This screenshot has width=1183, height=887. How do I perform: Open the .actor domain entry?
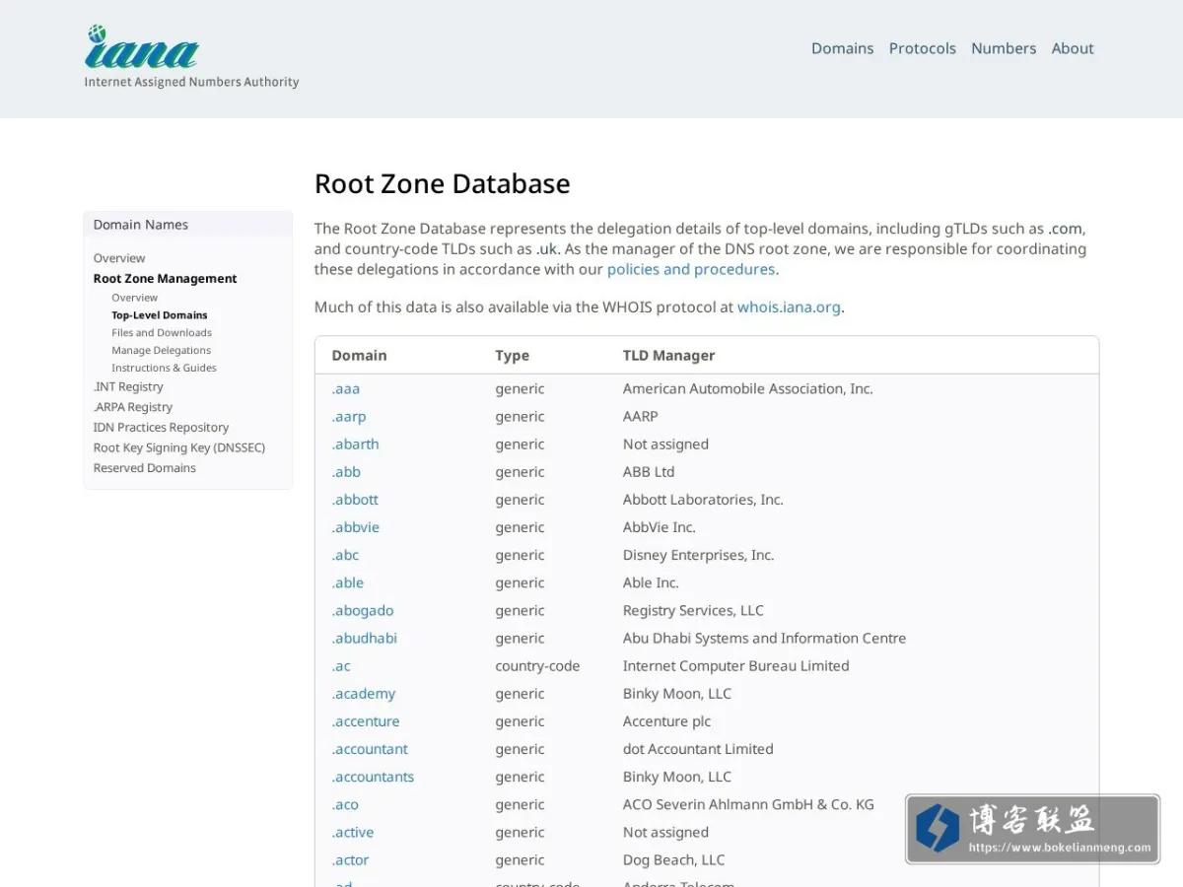coord(350,859)
